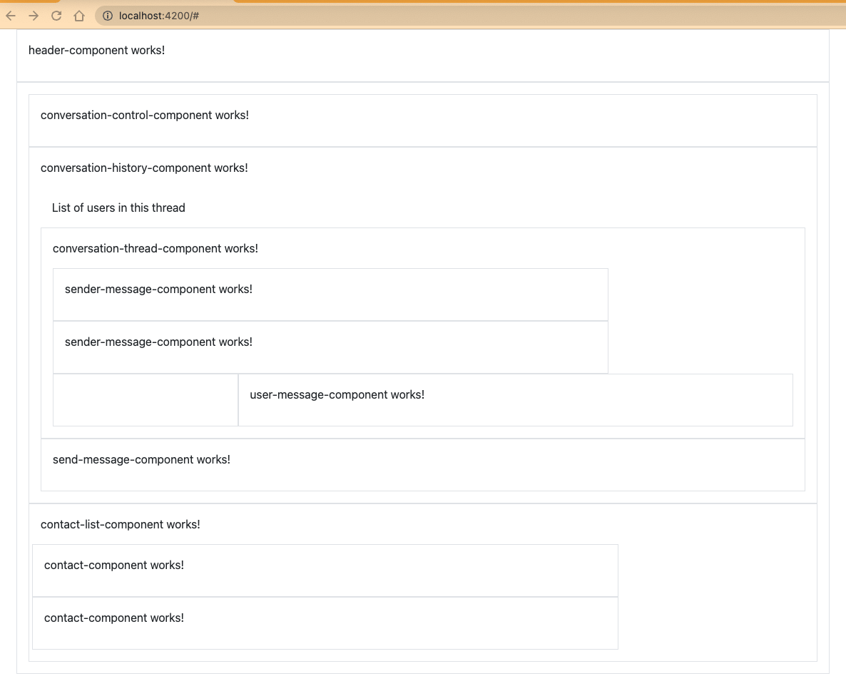This screenshot has height=696, width=846.
Task: Click the contact-list-component heading
Action: click(x=120, y=524)
